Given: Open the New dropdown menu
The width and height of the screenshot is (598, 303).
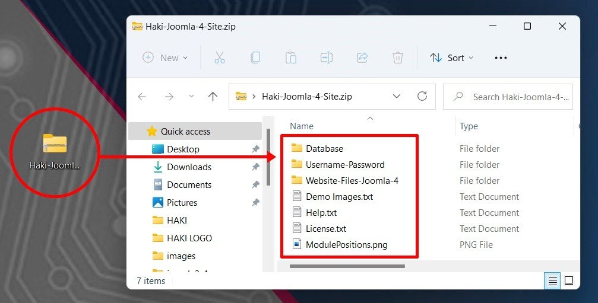Looking at the screenshot, I should [x=165, y=58].
